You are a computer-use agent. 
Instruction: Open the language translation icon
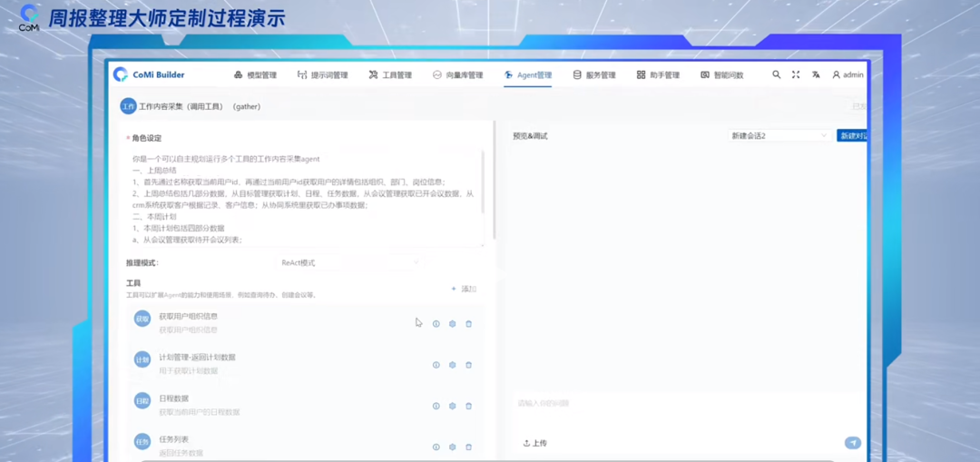816,75
